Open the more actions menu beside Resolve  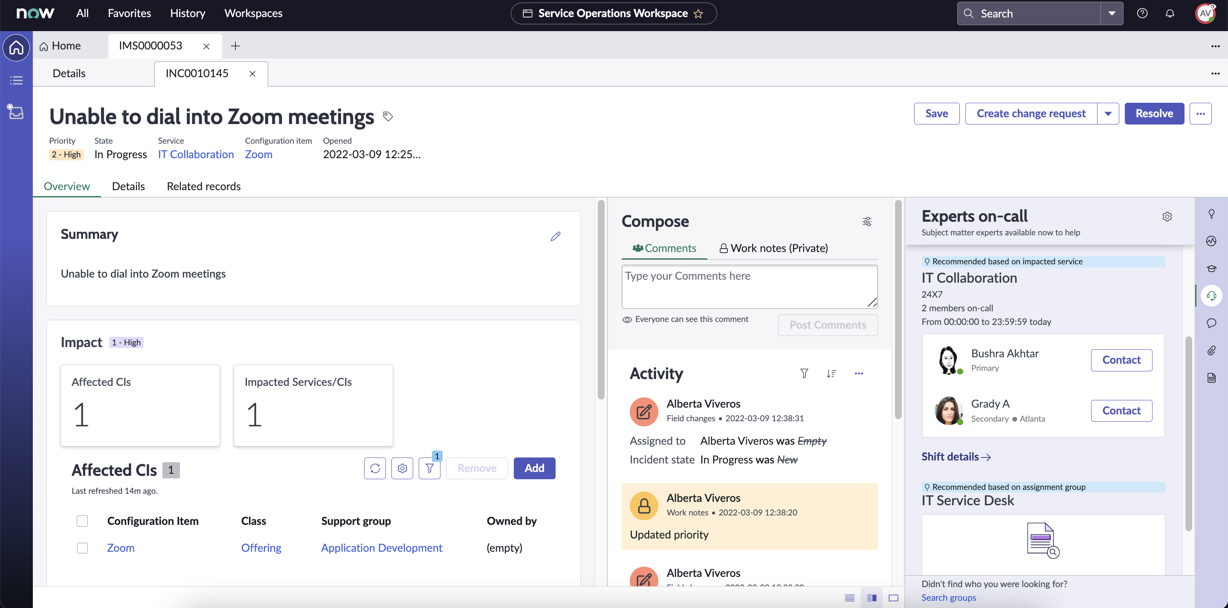(x=1200, y=113)
